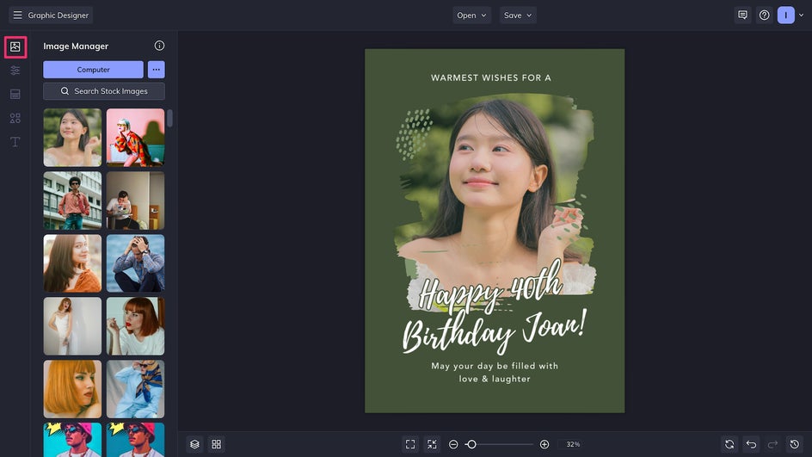Click the reset refresh icon
Image resolution: width=812 pixels, height=457 pixels.
pos(729,444)
